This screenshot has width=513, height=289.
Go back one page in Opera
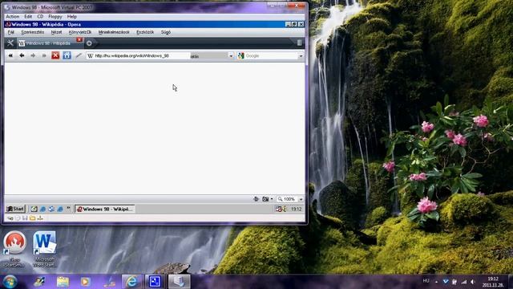22,55
